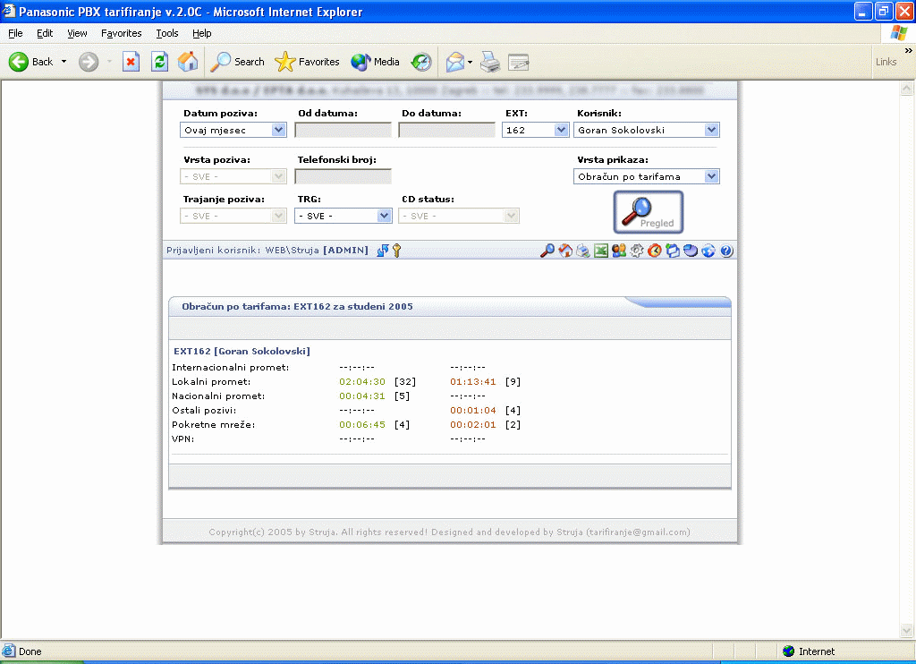Viewport: 916px width, 664px height.
Task: Expand the TRG dropdown
Action: (384, 216)
